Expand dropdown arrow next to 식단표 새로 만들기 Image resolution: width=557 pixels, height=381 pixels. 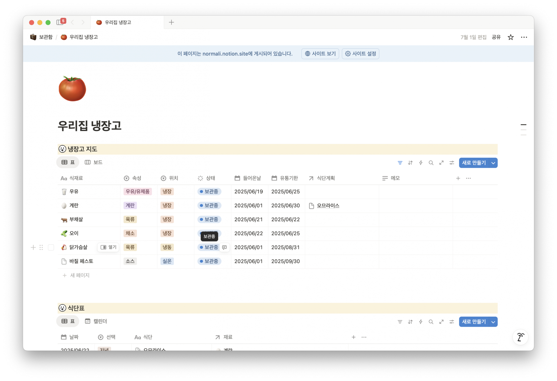pyautogui.click(x=493, y=322)
